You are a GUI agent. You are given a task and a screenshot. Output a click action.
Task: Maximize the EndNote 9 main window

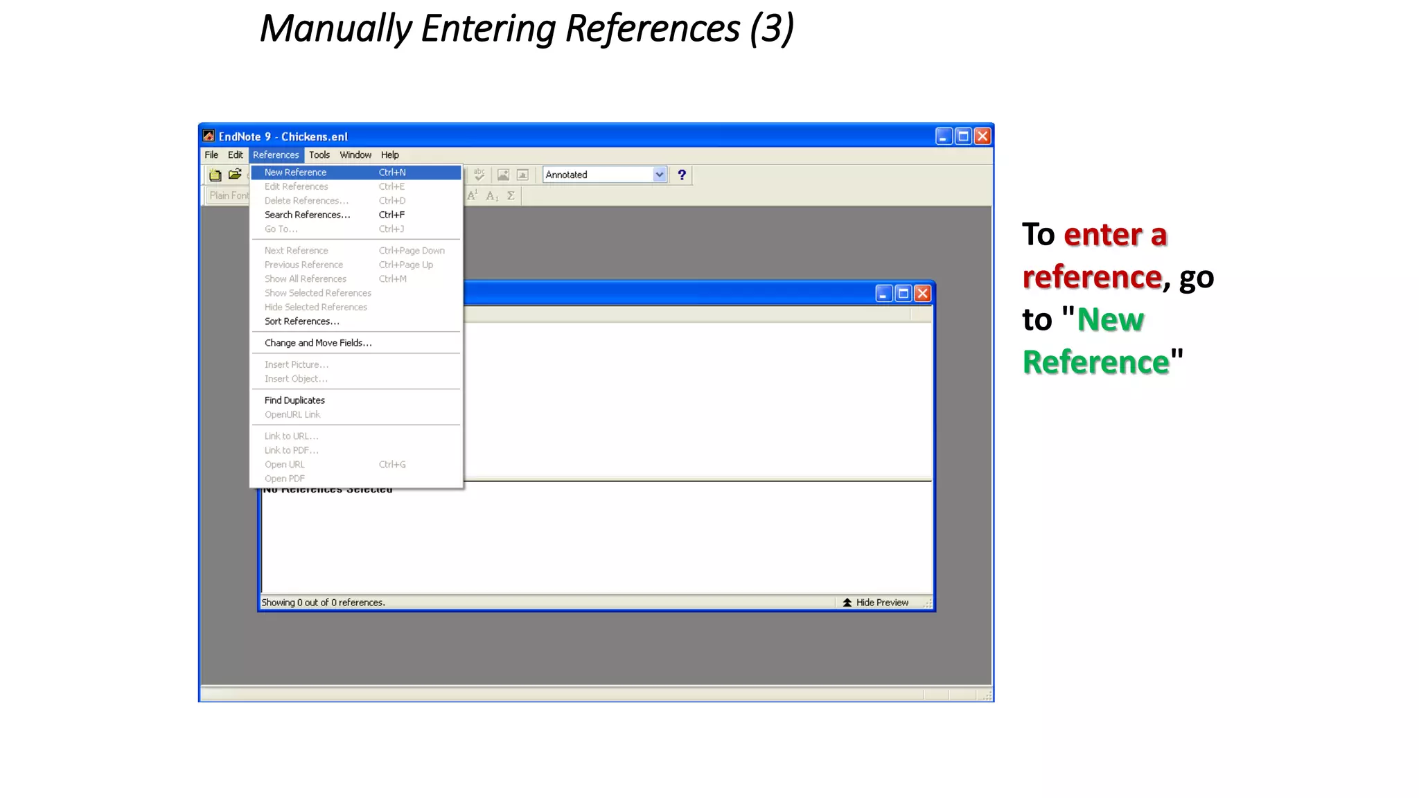963,136
